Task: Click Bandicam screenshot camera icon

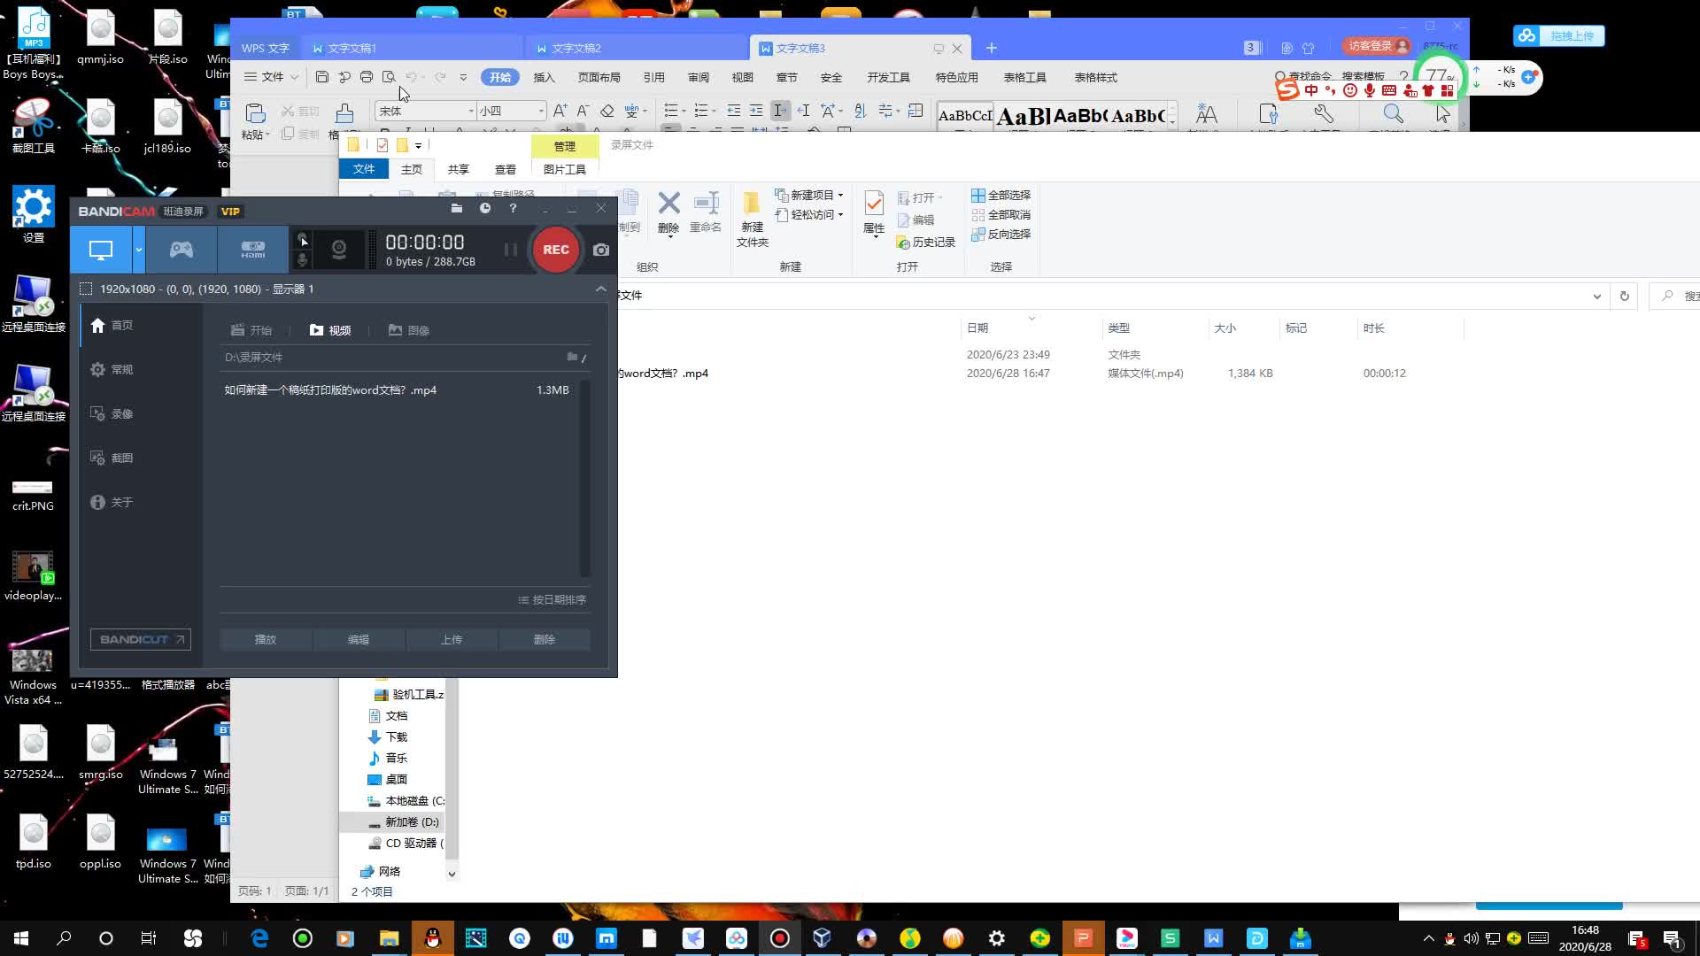Action: point(601,250)
